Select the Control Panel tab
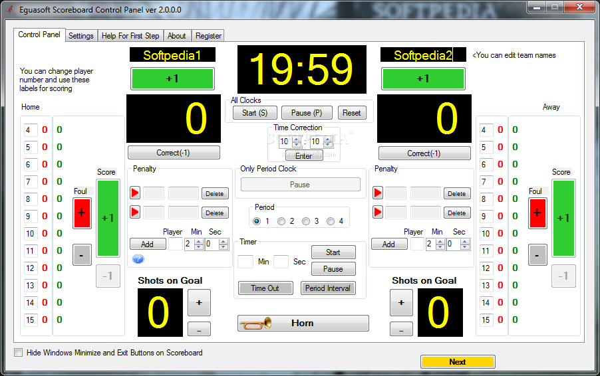The height and width of the screenshot is (376, 600). click(x=39, y=35)
